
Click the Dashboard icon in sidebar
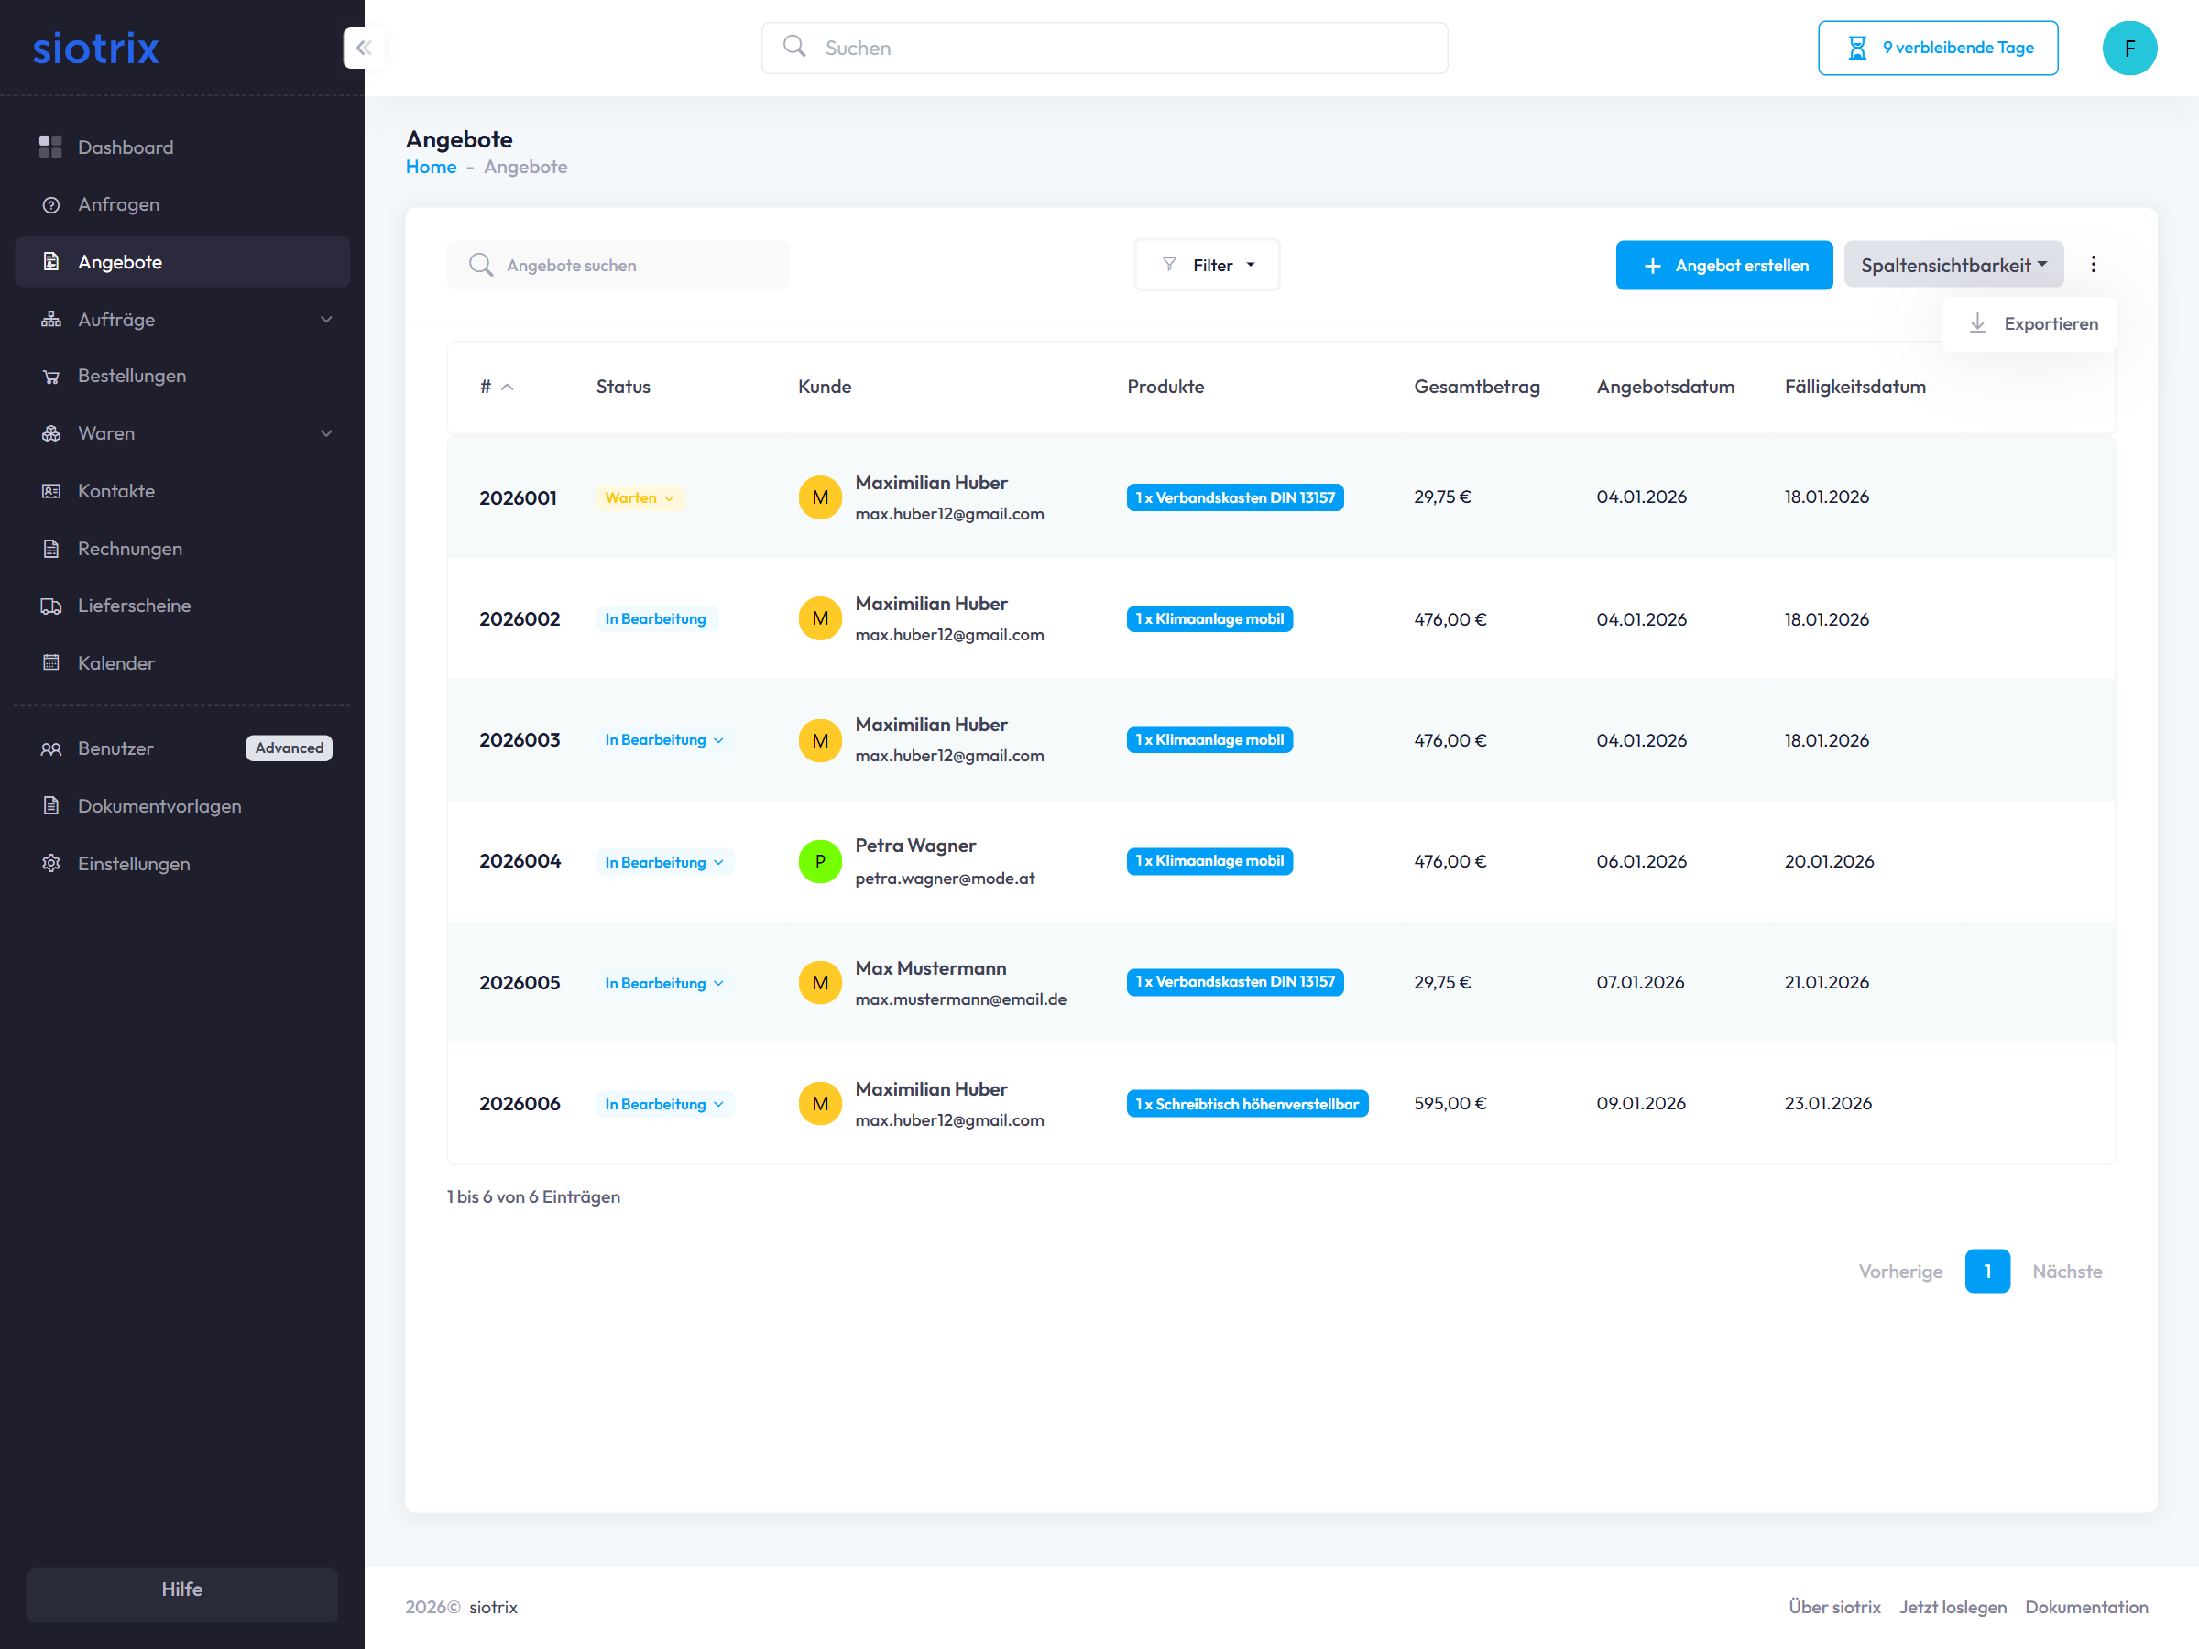[50, 147]
